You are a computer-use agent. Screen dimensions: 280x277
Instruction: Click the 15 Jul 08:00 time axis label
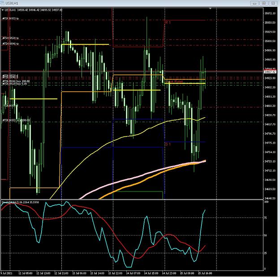coord(187,273)
